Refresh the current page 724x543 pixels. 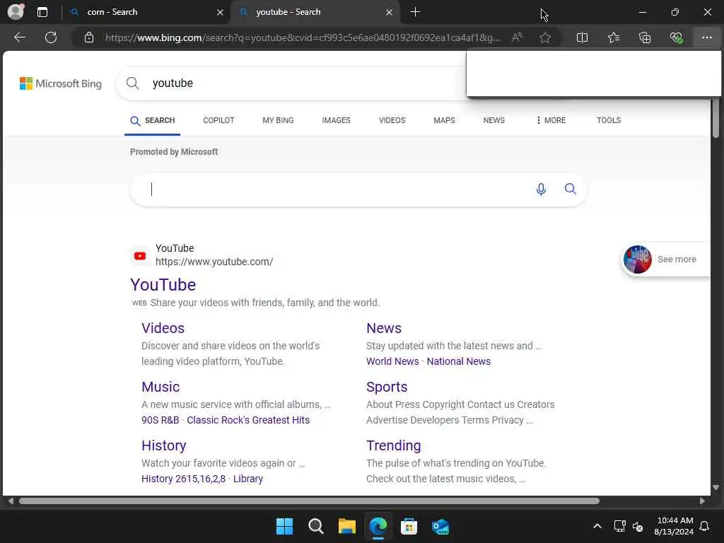[x=51, y=37]
